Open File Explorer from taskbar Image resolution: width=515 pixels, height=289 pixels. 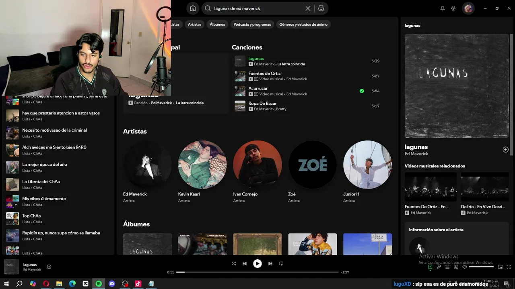(x=59, y=284)
